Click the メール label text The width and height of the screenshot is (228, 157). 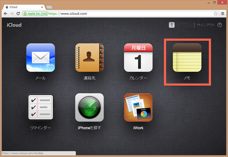41,78
